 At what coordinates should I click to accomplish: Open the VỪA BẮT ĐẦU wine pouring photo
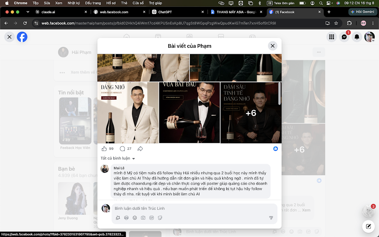tap(189, 113)
